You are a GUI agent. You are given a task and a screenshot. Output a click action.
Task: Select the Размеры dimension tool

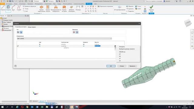click(78, 8)
